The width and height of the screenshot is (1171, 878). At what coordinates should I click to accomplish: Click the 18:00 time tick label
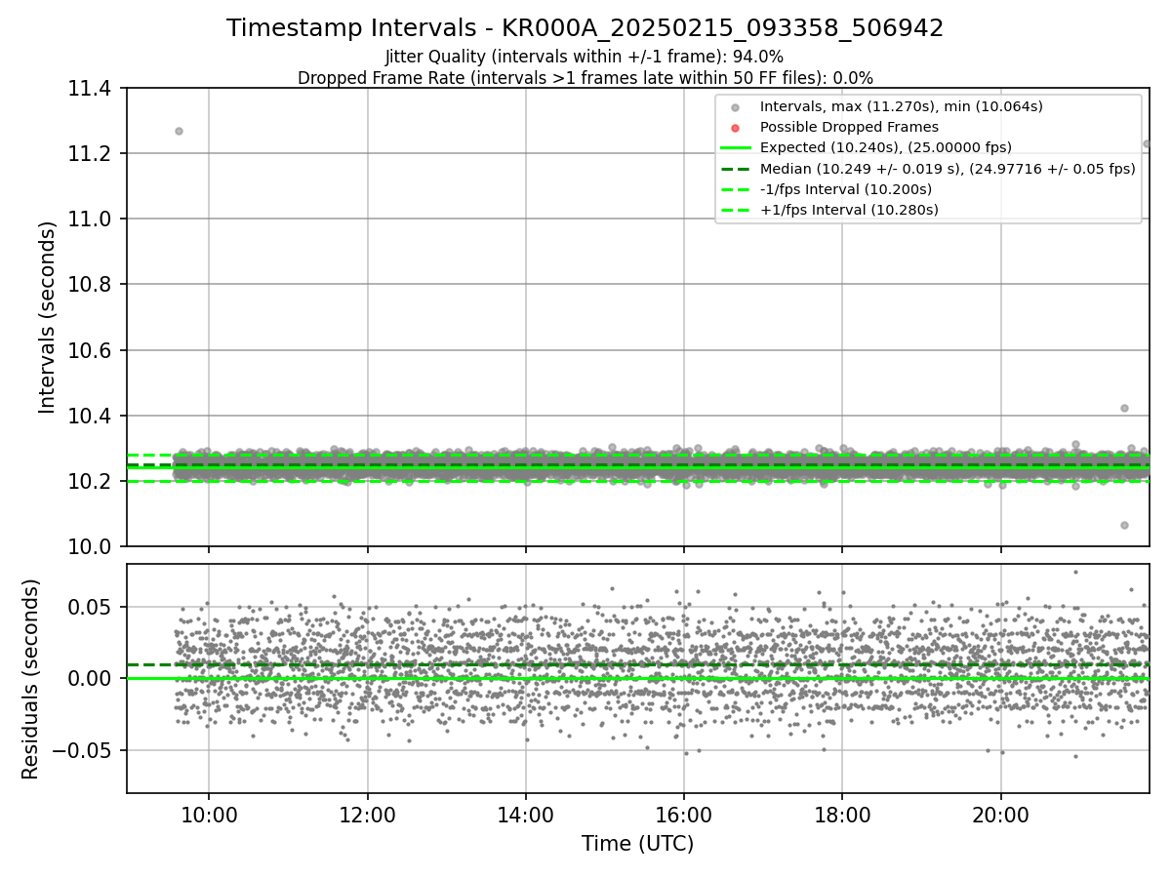click(842, 814)
